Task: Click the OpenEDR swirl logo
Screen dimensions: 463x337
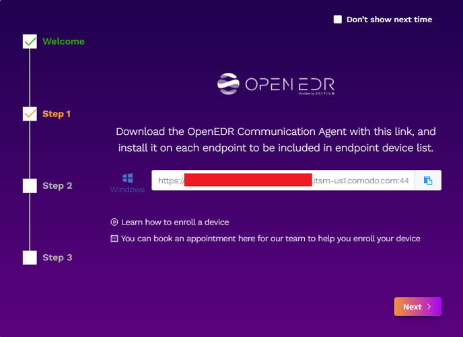Action: pyautogui.click(x=228, y=84)
